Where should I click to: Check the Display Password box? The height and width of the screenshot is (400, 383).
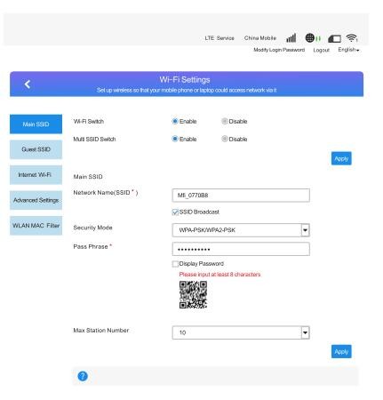coord(175,264)
